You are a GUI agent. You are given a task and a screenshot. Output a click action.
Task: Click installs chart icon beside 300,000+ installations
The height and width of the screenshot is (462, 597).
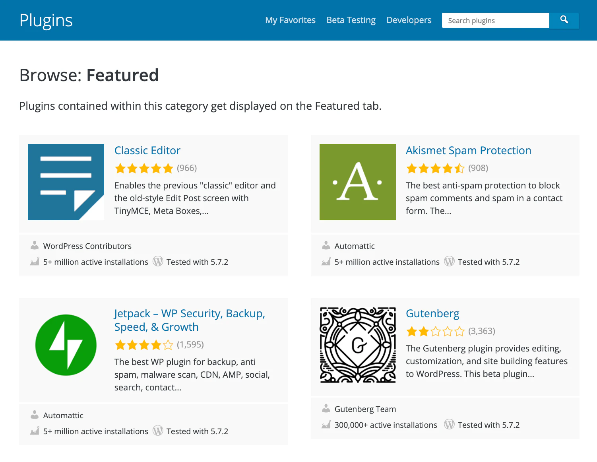coord(326,425)
